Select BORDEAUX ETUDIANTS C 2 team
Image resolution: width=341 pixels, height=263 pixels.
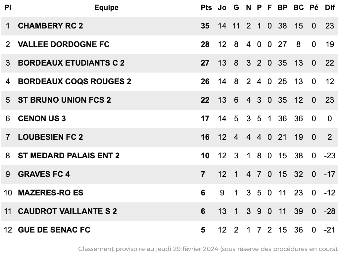tap(71, 63)
